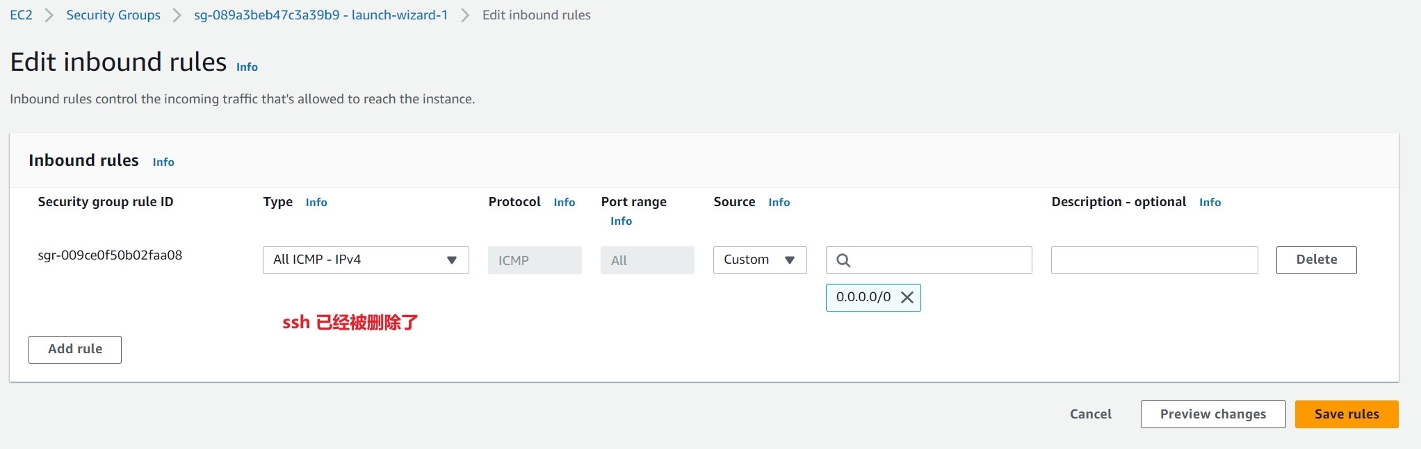Click into the Description optional text field
The width and height of the screenshot is (1421, 449).
click(1154, 260)
